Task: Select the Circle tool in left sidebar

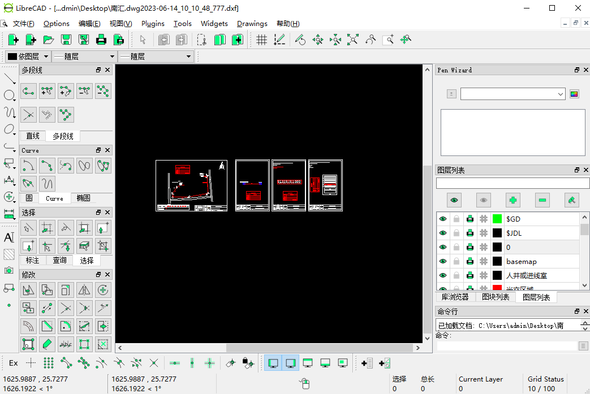Action: pos(8,95)
